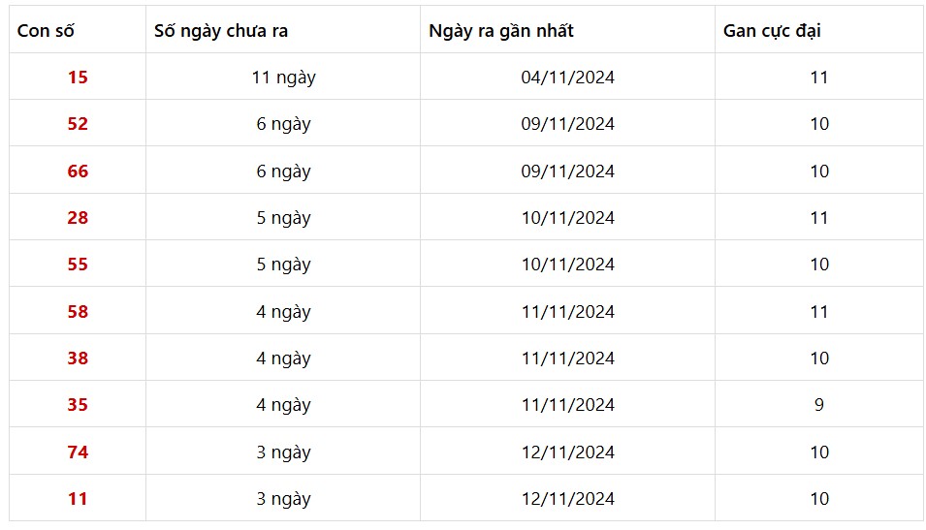The image size is (926, 530).
Task: Click the "Số ngày chưa ra" column header
Action: [x=221, y=30]
